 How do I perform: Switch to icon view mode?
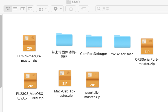[x=8, y=9]
